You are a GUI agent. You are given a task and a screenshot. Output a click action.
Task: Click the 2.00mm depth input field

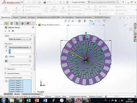[x=19, y=57]
